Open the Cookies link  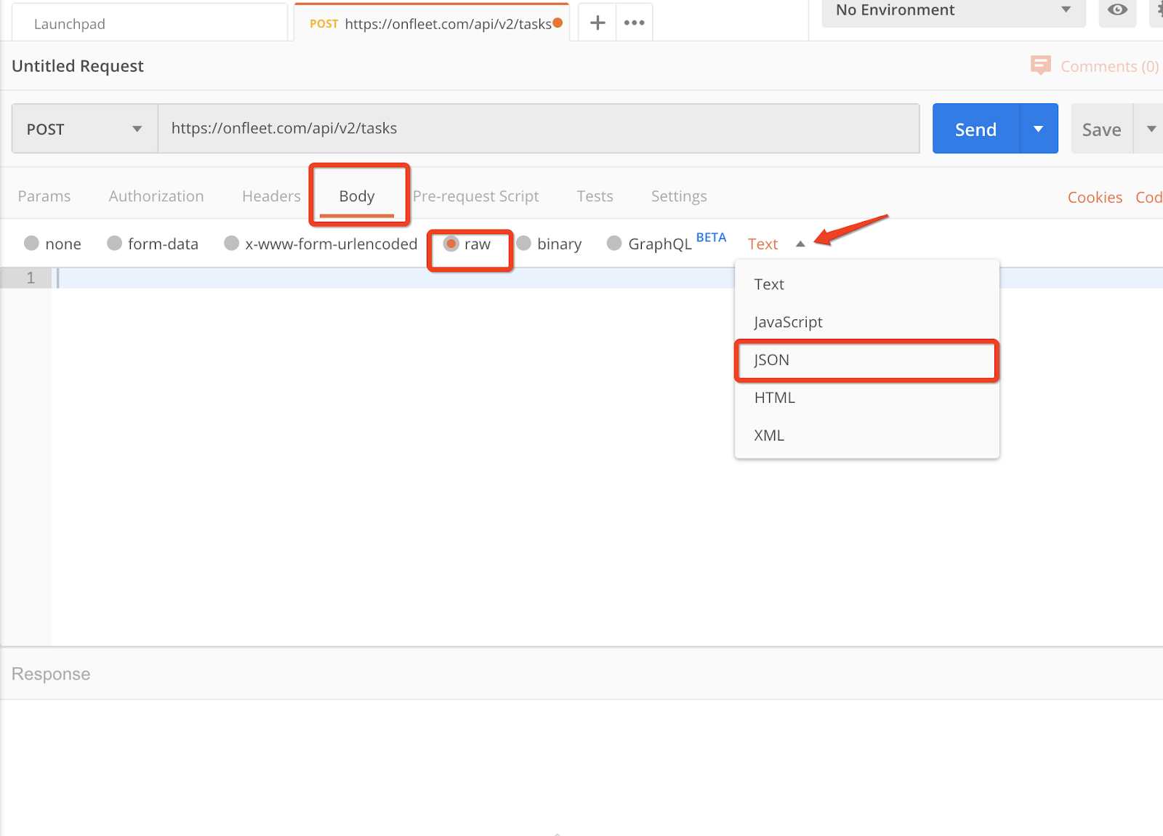click(1095, 197)
